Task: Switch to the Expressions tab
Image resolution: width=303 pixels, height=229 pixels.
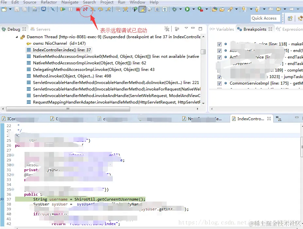Action: [289, 29]
